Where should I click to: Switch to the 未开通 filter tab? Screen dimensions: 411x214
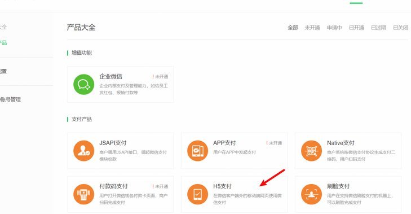[x=312, y=28]
